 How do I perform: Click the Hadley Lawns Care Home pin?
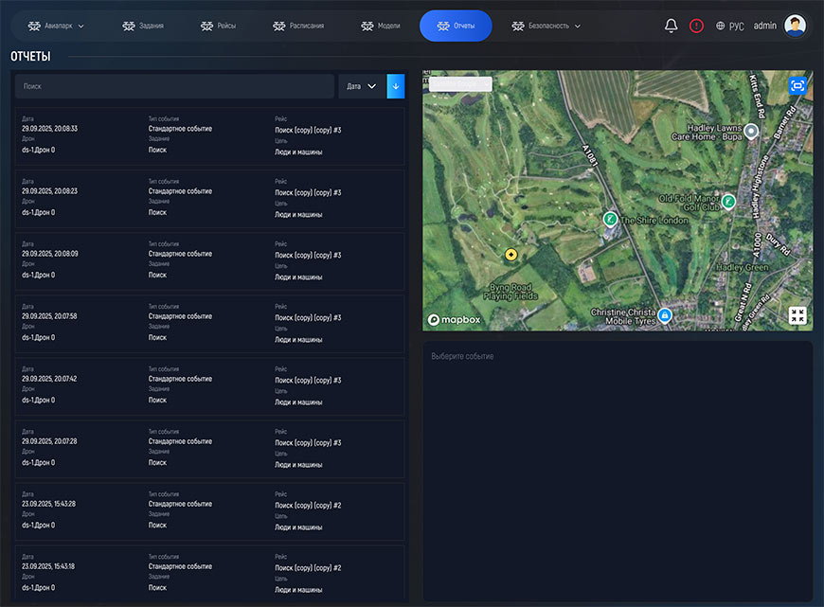coord(751,131)
